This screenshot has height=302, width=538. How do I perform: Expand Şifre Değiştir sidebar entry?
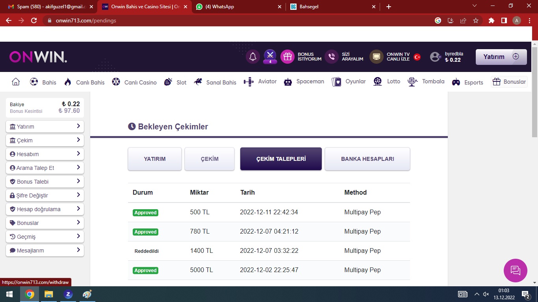point(45,195)
